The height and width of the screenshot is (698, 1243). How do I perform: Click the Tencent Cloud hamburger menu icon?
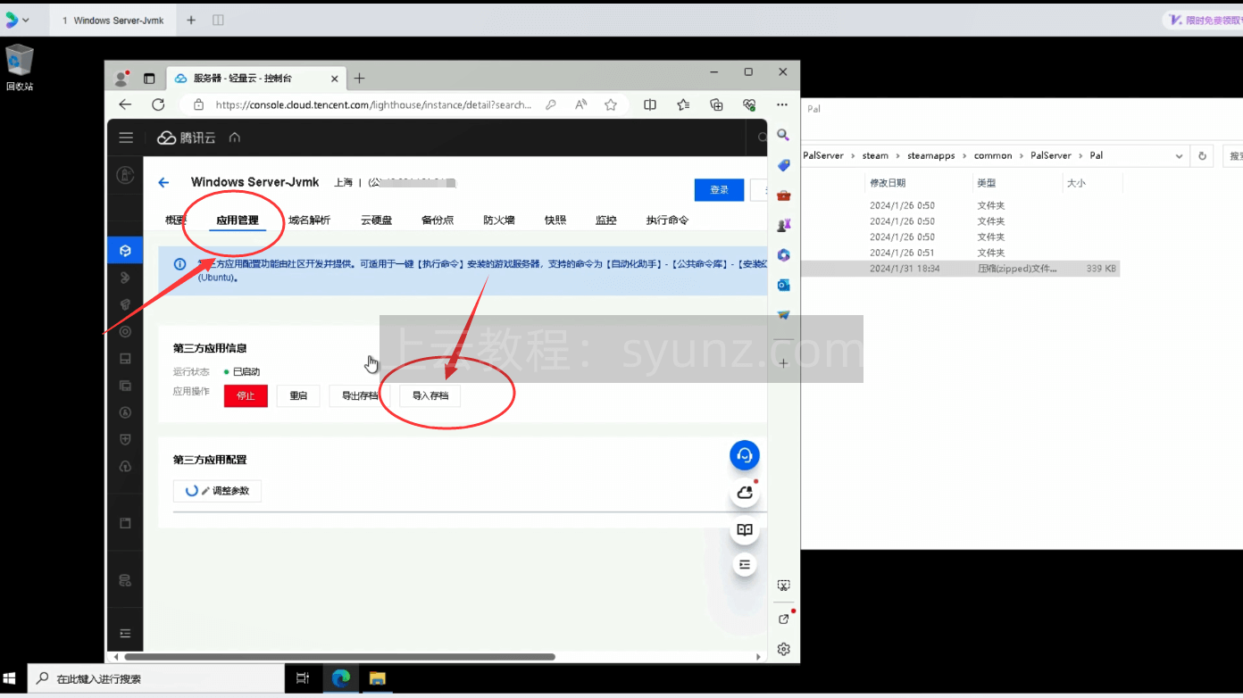point(126,137)
